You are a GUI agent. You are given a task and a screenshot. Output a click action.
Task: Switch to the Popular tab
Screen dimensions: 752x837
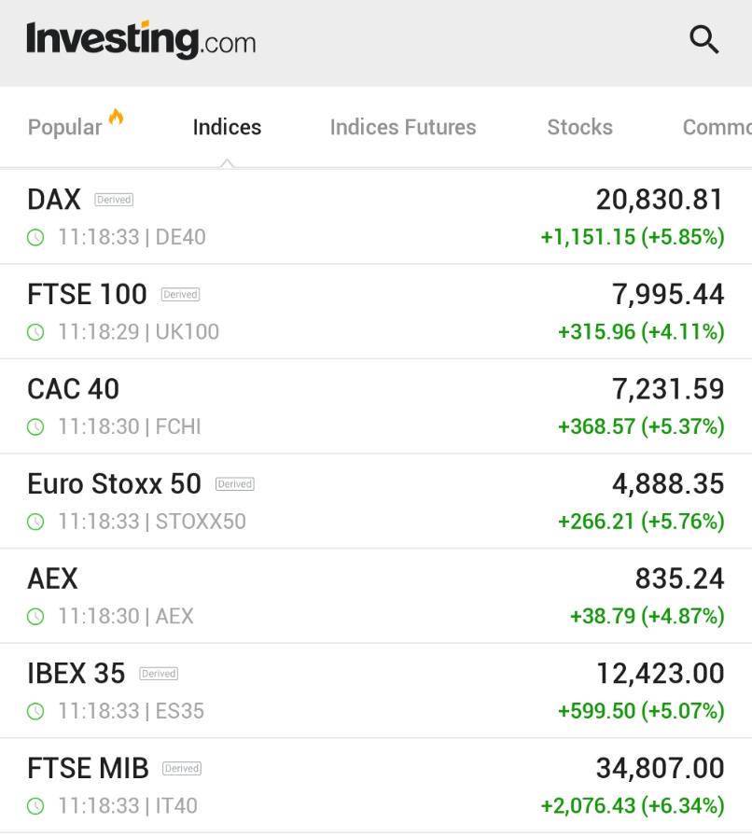(x=64, y=128)
